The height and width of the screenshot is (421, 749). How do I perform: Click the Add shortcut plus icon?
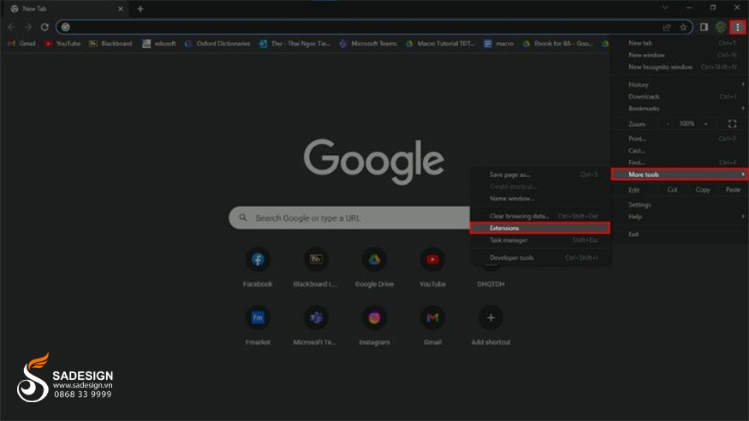(490, 318)
